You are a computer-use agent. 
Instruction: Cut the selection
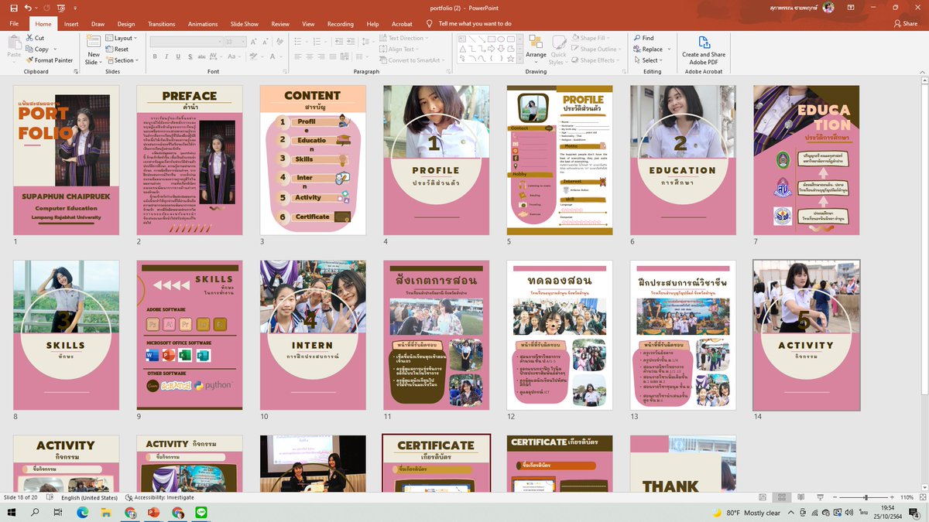point(35,38)
